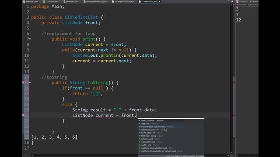Choose the 'data : int' completion proposal
This screenshot has height=157, width=280.
point(171,123)
